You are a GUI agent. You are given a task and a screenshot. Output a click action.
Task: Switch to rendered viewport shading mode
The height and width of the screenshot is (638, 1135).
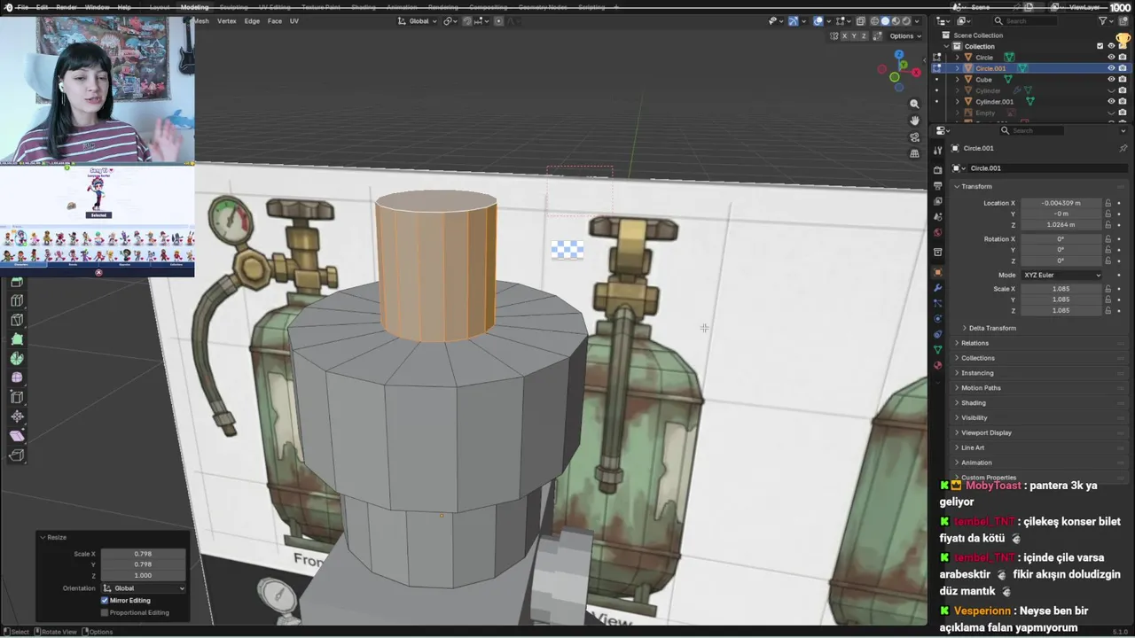click(x=905, y=21)
